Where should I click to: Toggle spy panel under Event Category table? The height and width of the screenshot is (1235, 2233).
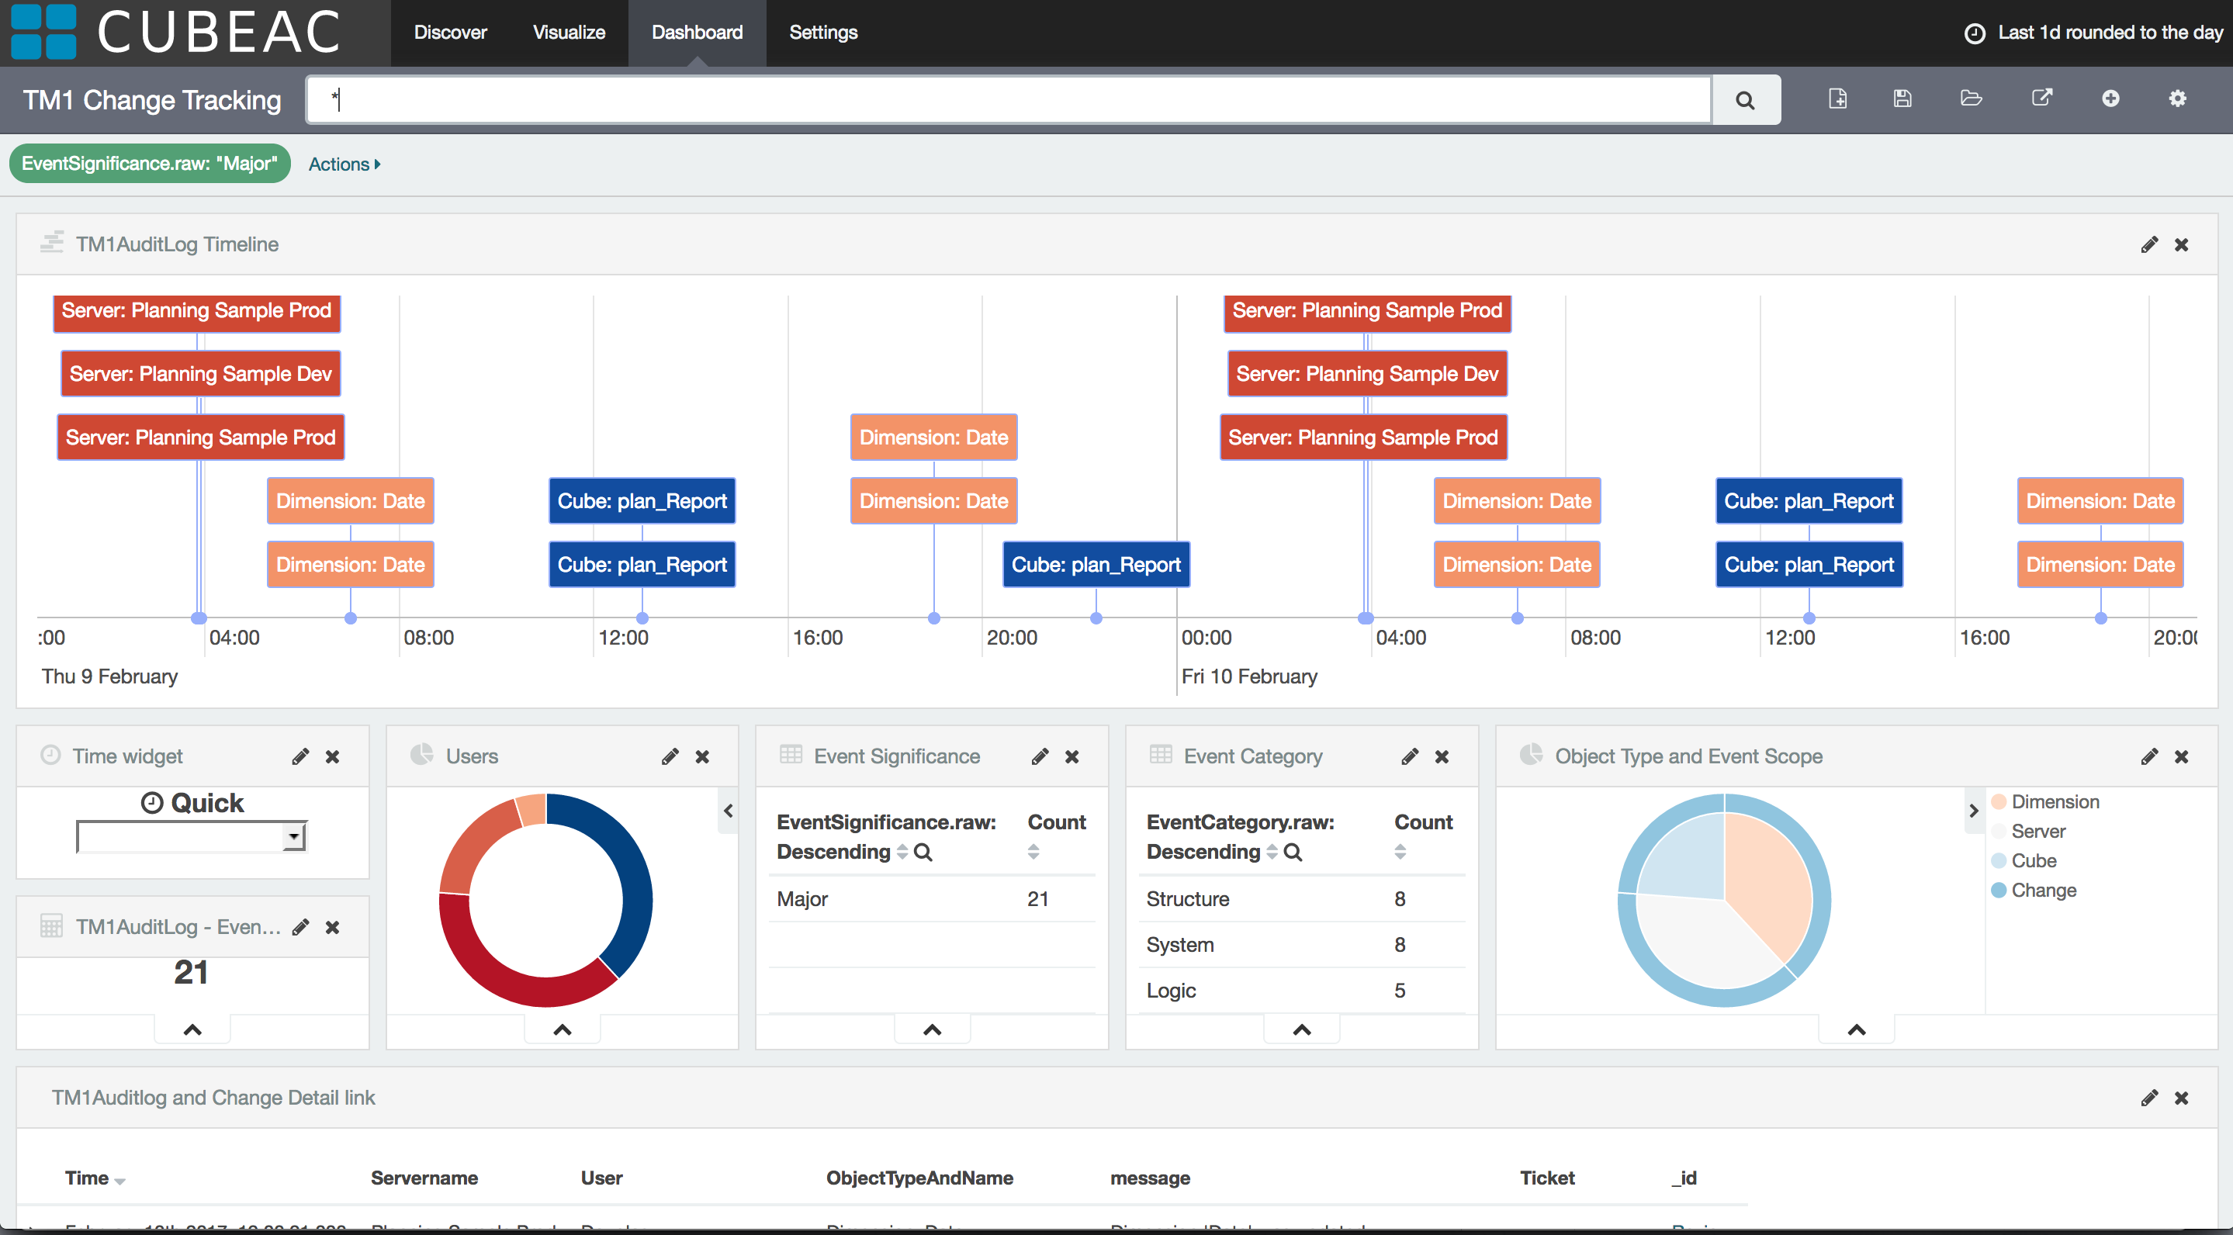(x=1302, y=1029)
